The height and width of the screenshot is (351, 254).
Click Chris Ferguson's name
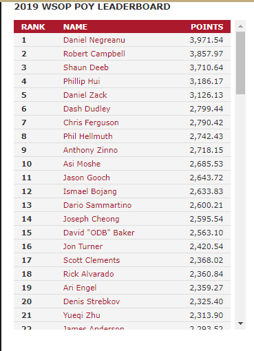[91, 123]
